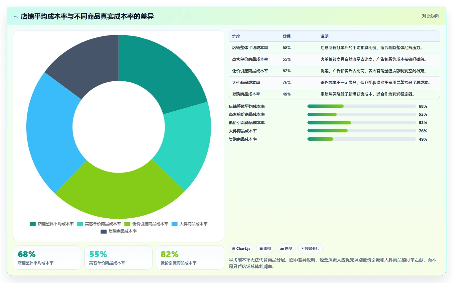Click the 82% progress bar for 低价引流商品成本率

(362, 123)
